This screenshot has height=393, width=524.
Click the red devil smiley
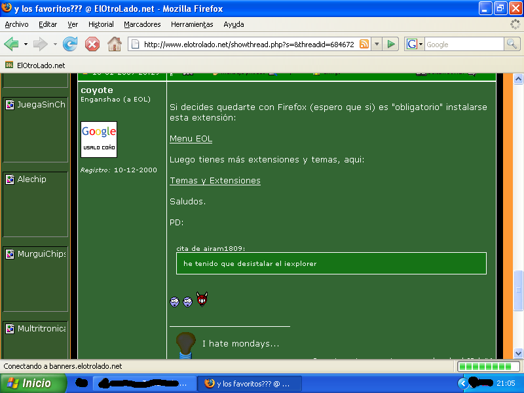tap(202, 299)
